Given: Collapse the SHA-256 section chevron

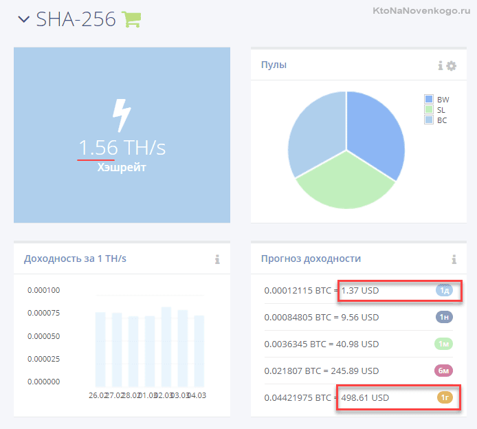Looking at the screenshot, I should tap(24, 19).
